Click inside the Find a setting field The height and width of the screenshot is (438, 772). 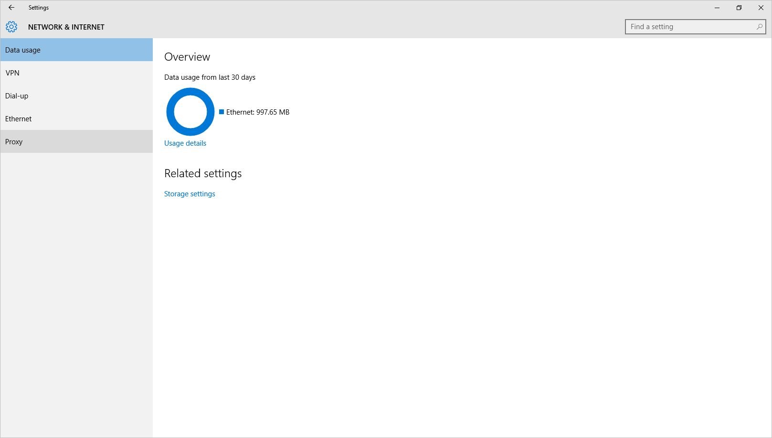pyautogui.click(x=687, y=27)
